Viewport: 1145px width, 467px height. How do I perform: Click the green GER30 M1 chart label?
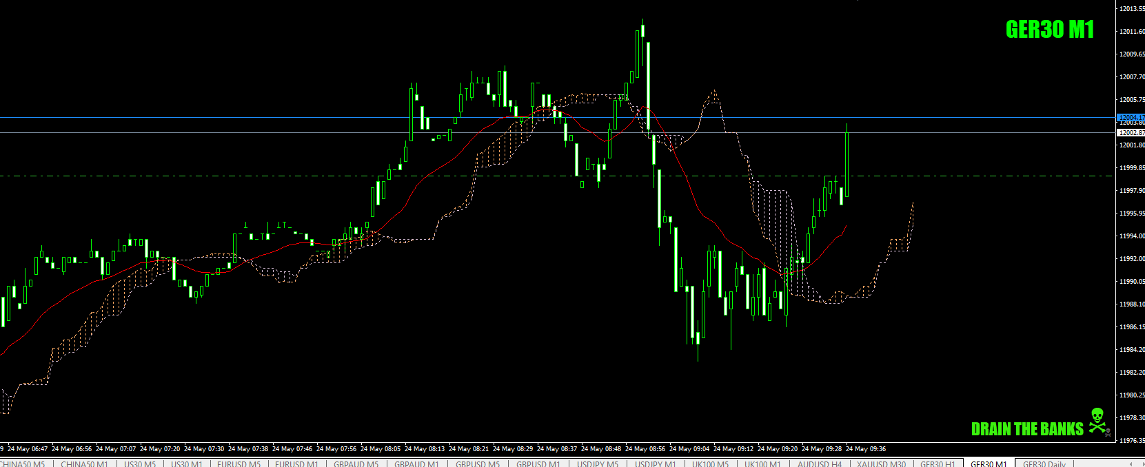tap(1049, 29)
